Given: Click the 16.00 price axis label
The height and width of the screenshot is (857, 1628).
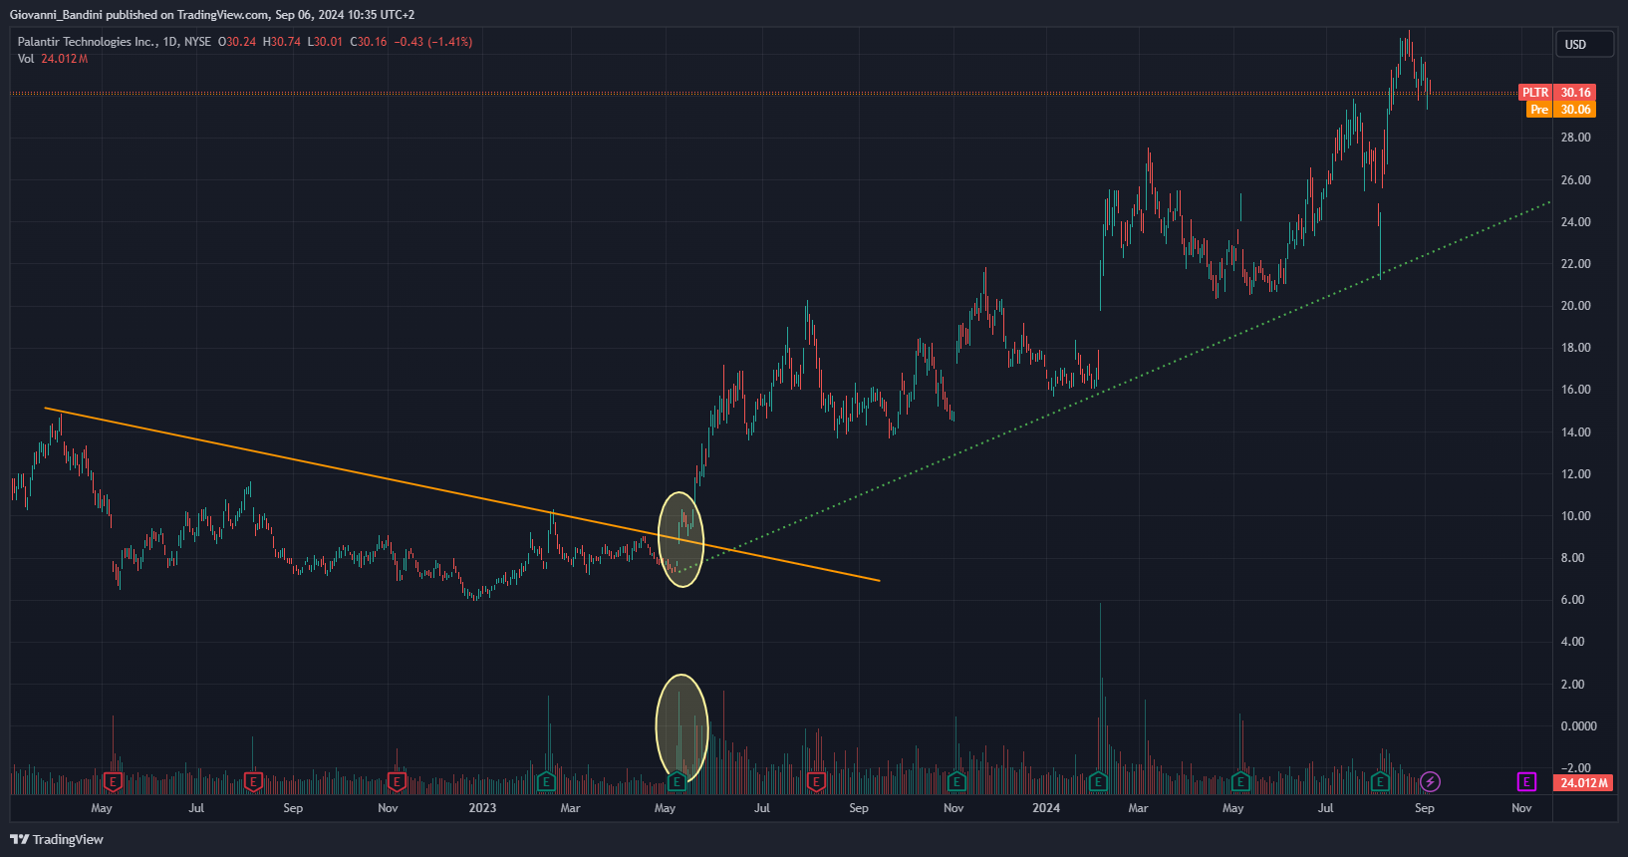Looking at the screenshot, I should [1575, 390].
